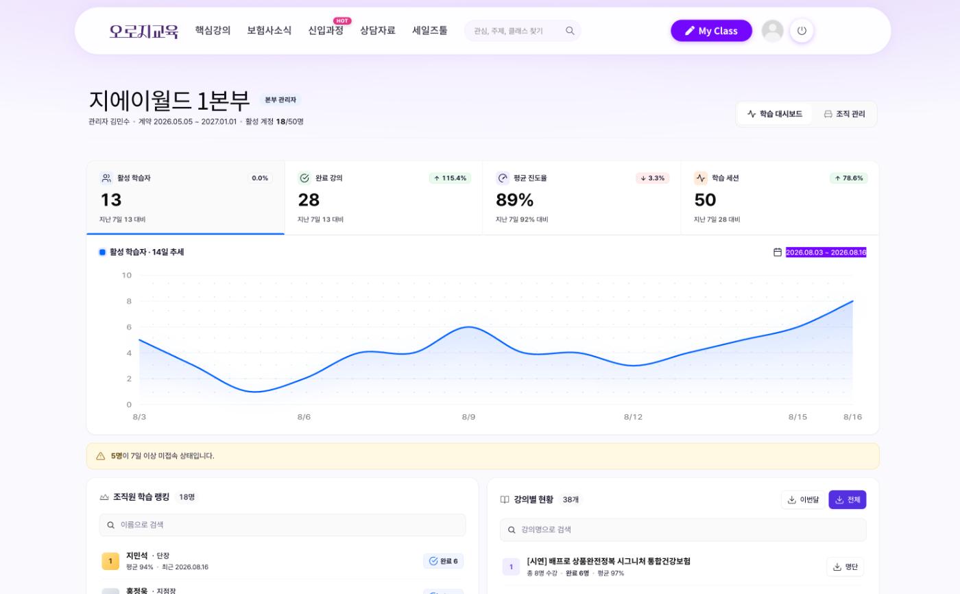This screenshot has width=960, height=594.
Task: Click the 강의별 현황 book icon
Action: (x=505, y=500)
